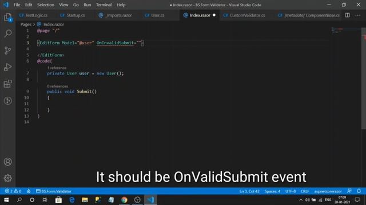Click the editor minimap

(x=346, y=30)
